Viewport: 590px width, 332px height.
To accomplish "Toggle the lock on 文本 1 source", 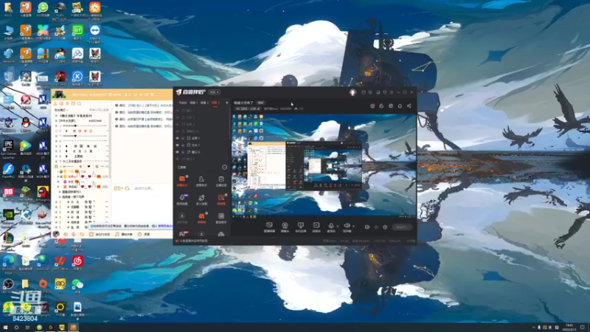I will 183,145.
